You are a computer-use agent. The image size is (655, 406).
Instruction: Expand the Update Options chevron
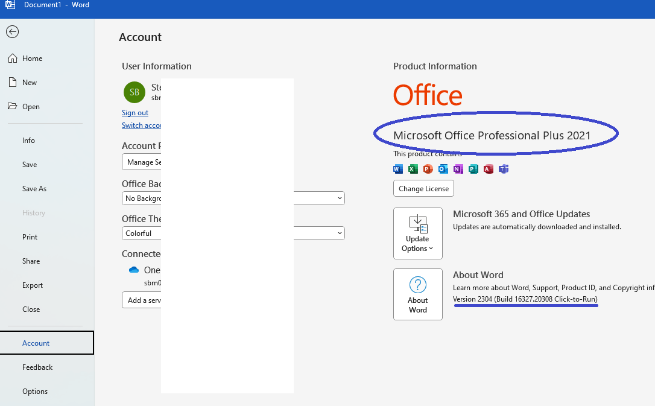[432, 248]
